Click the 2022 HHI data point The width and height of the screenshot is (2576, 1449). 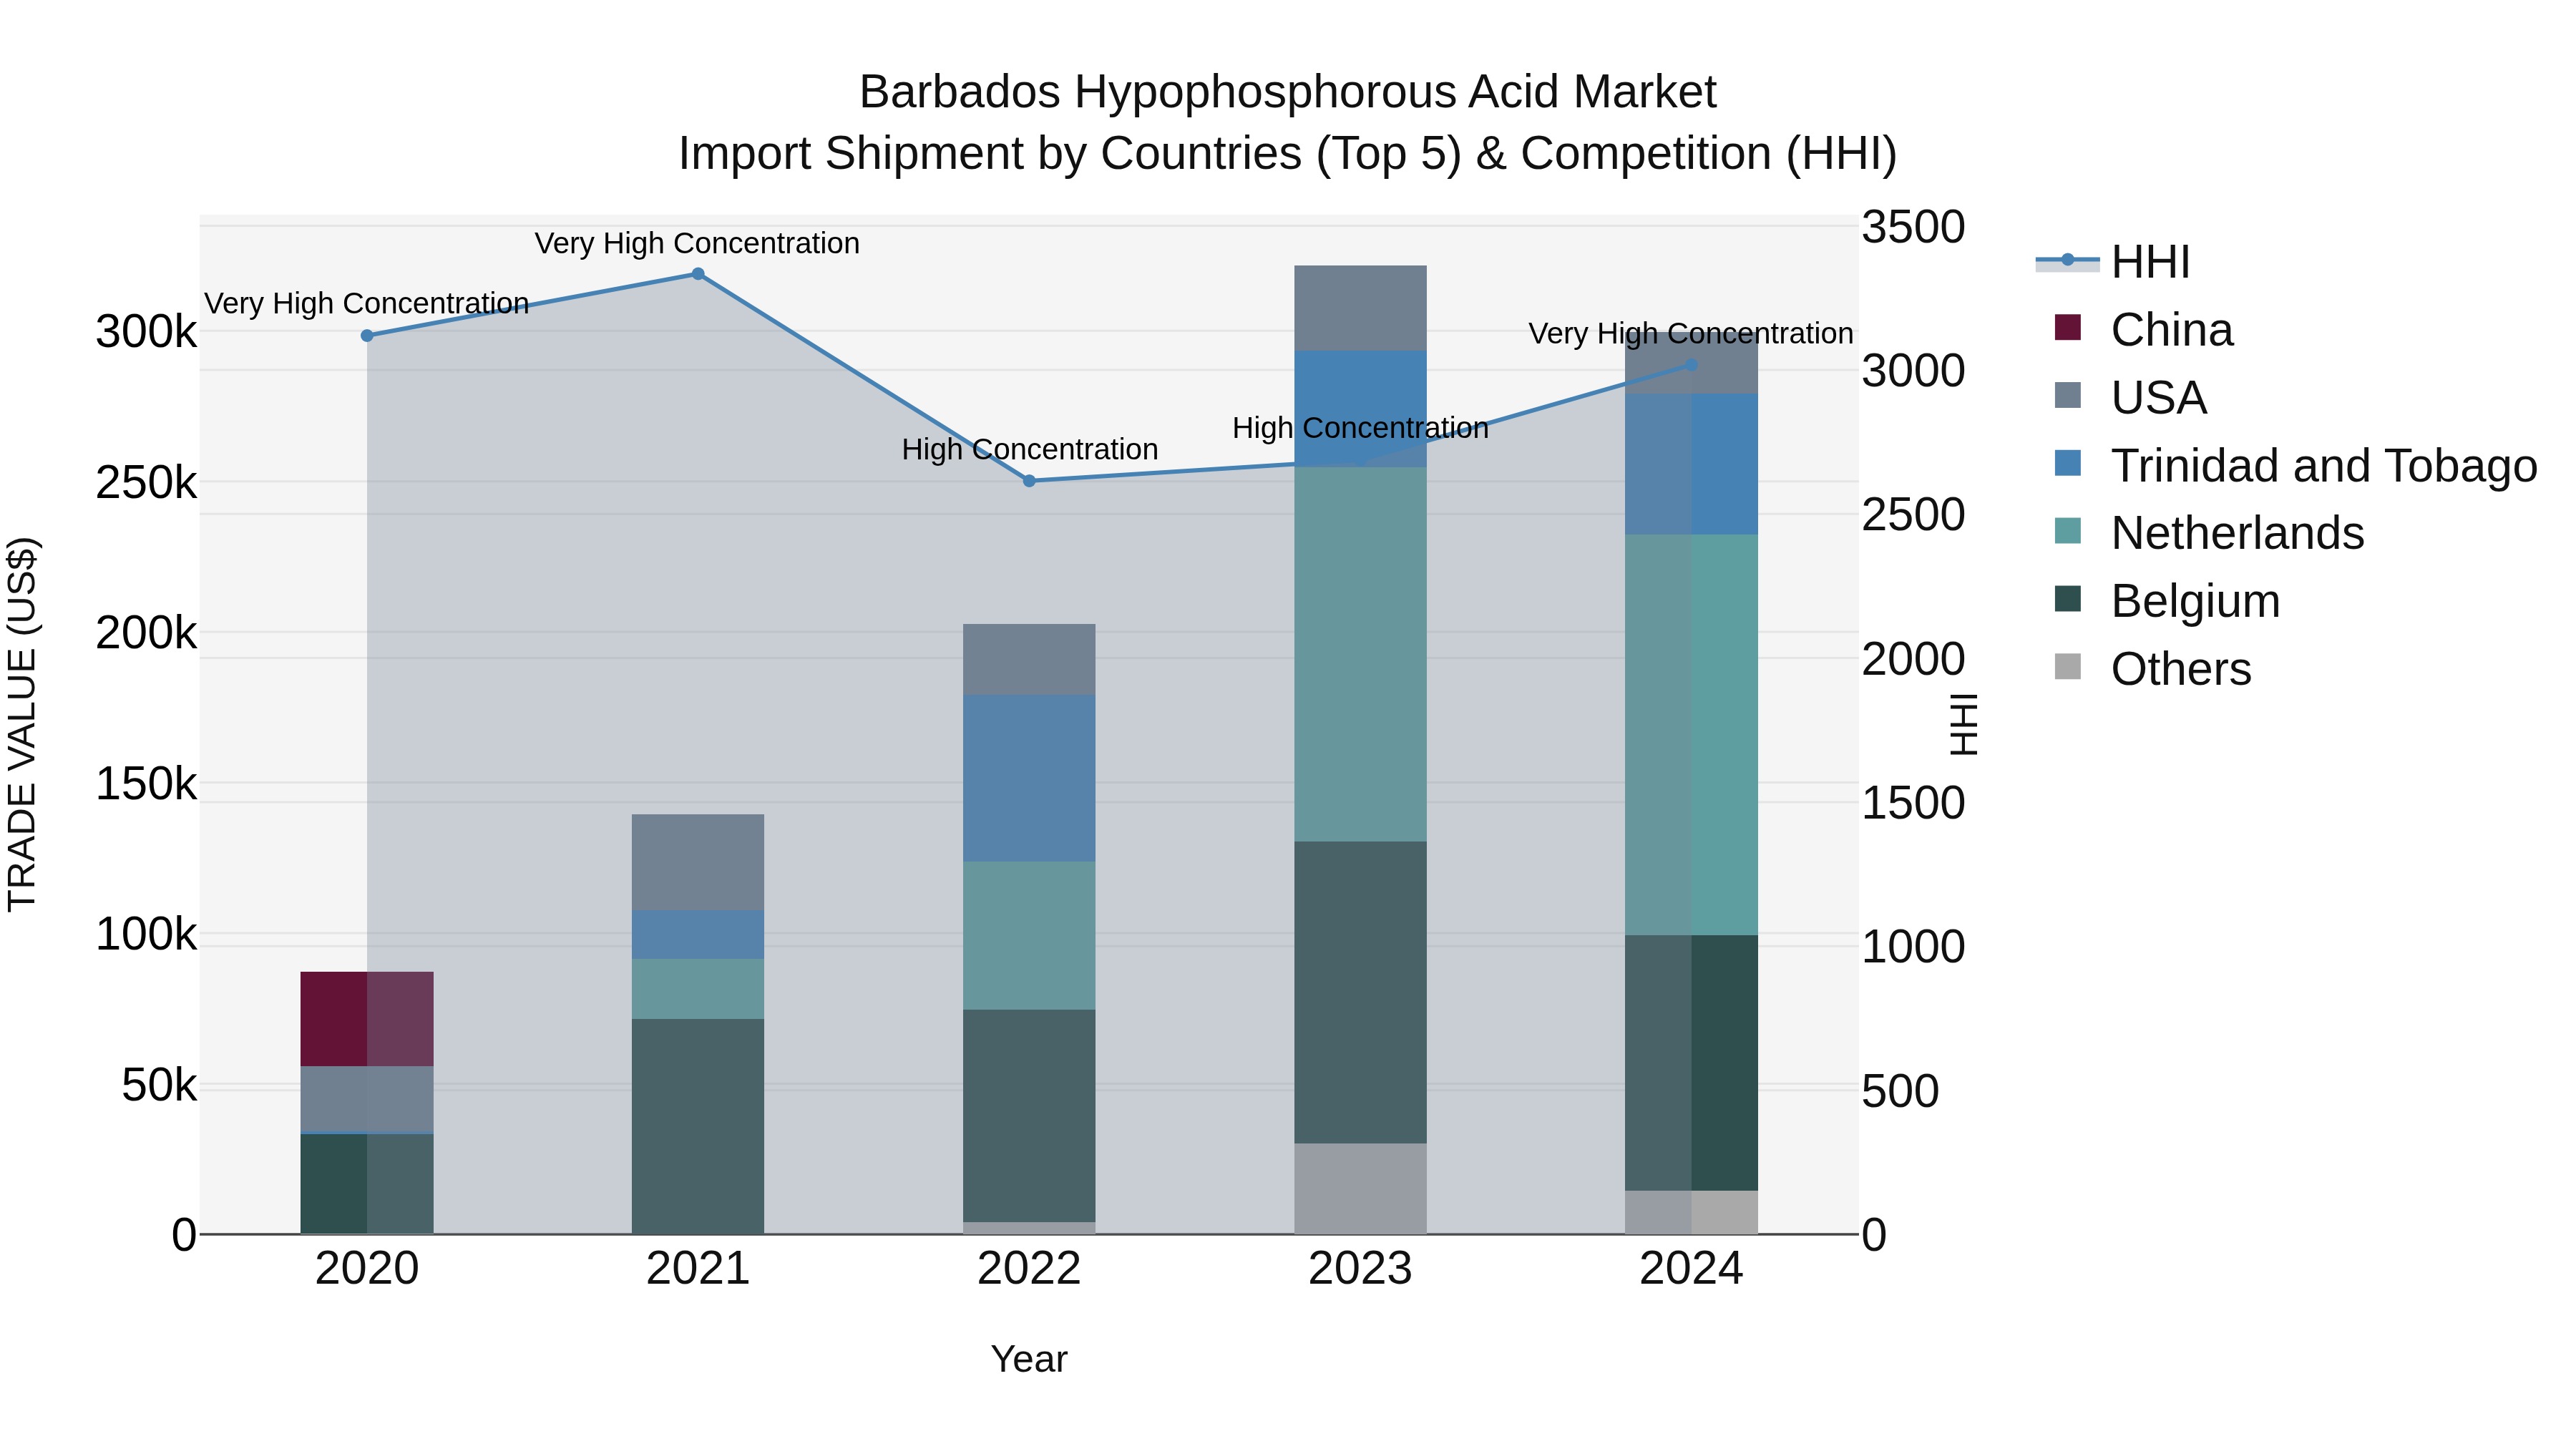(1029, 481)
